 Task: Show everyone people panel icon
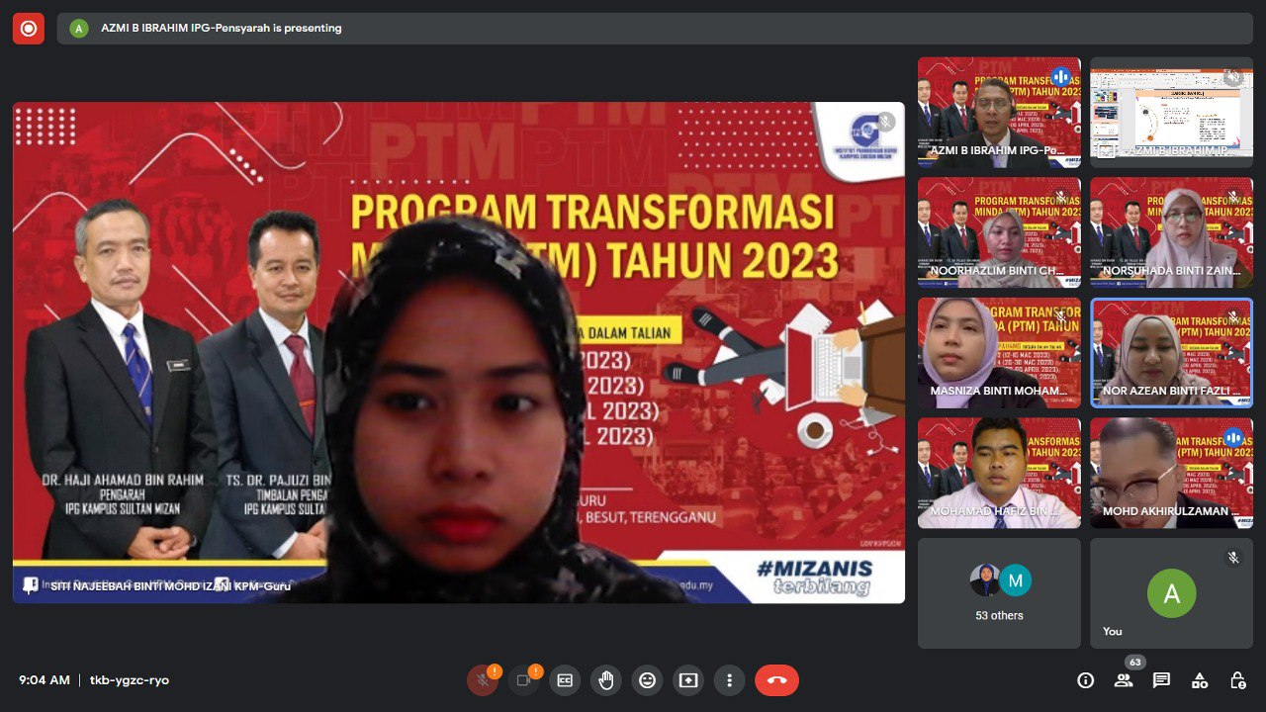[x=1124, y=680]
